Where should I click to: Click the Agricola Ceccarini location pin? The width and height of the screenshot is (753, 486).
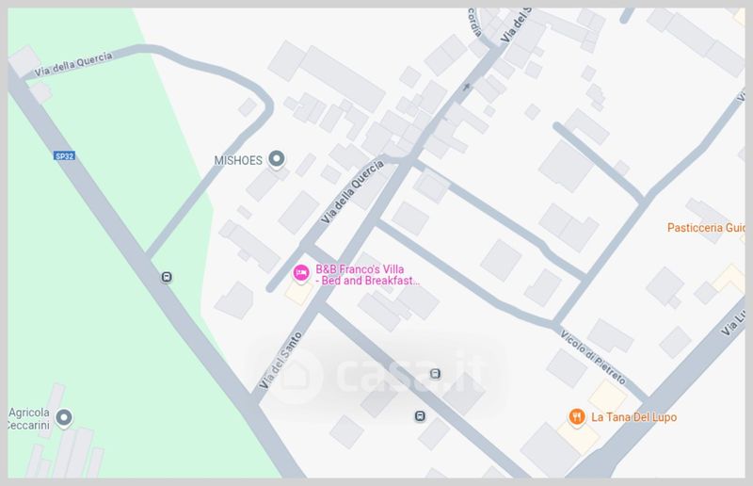64,417
